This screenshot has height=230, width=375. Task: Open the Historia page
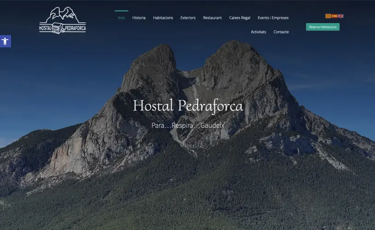(x=139, y=17)
